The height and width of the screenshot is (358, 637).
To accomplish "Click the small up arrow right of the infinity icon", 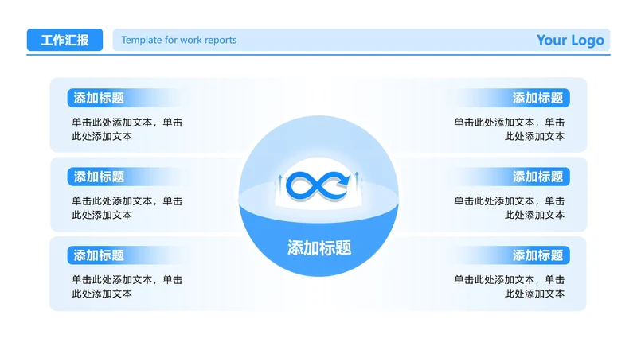I will click(357, 182).
